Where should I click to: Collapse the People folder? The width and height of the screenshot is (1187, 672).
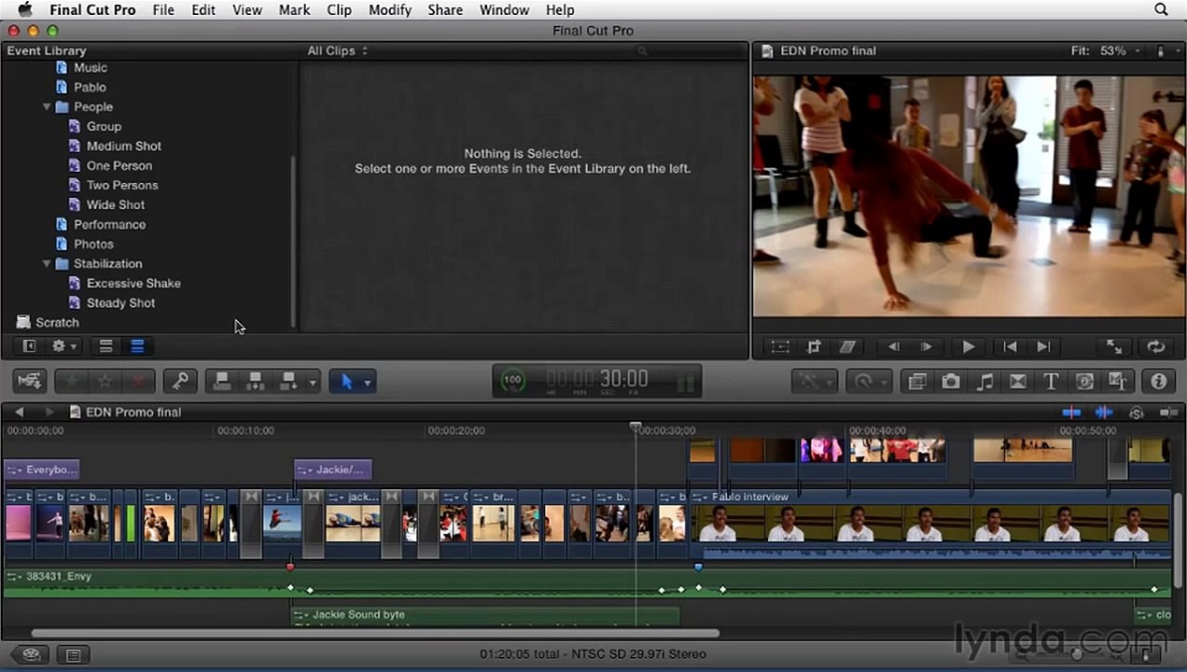[47, 106]
